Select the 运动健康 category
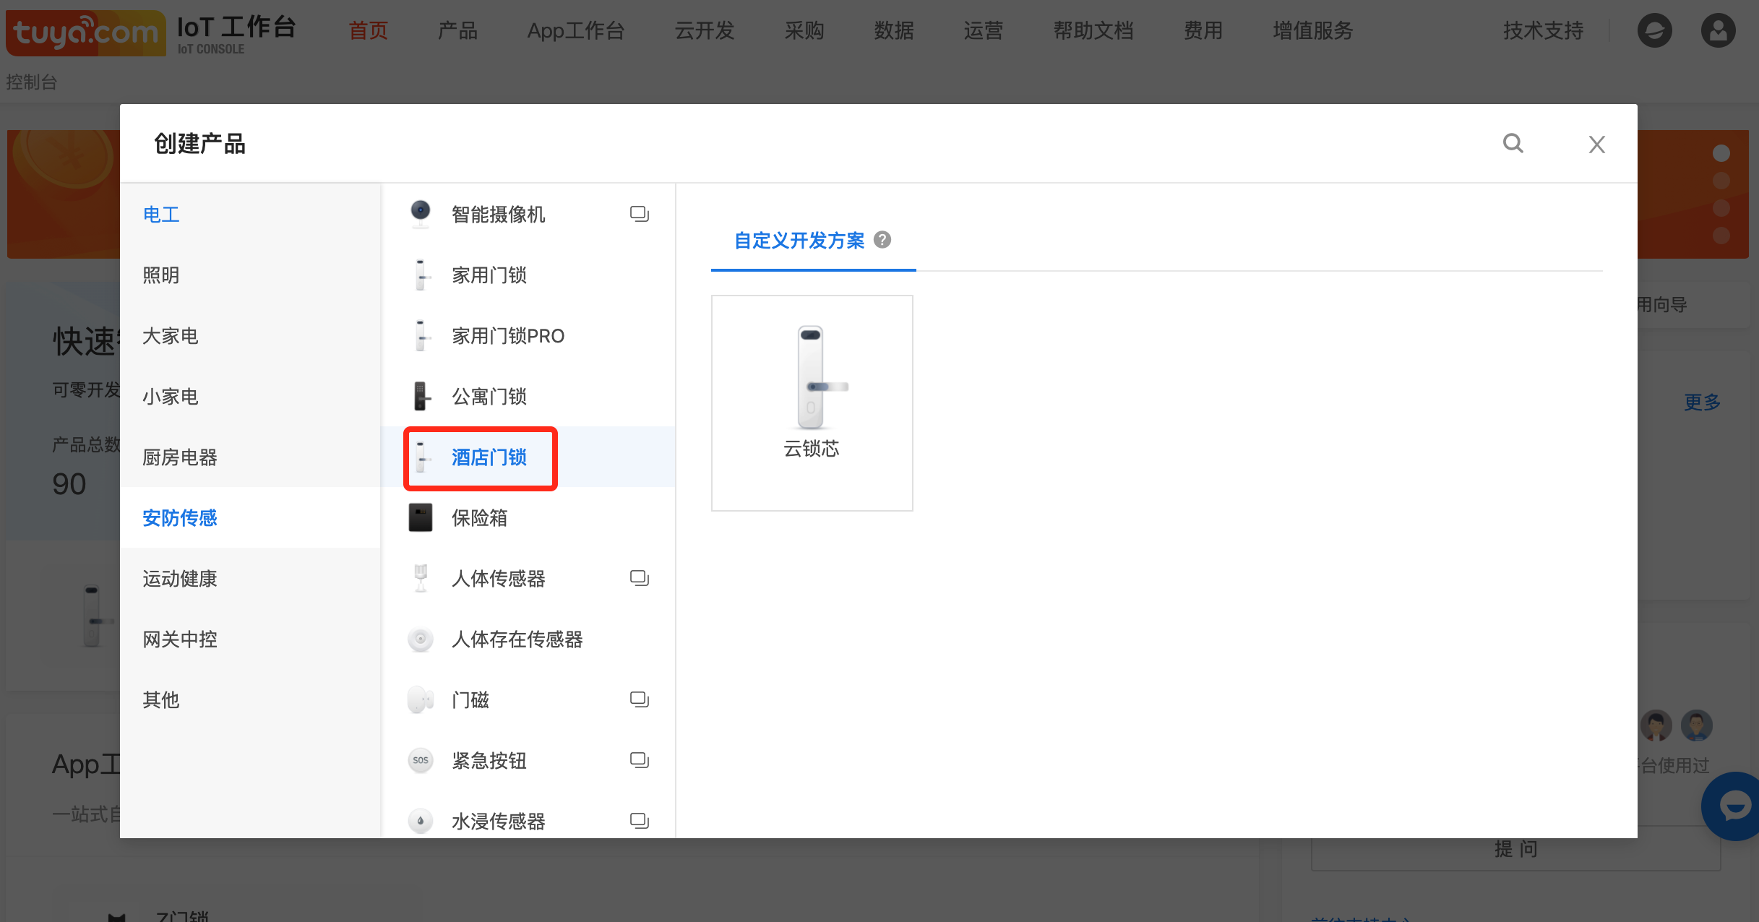Image resolution: width=1759 pixels, height=922 pixels. [x=250, y=578]
